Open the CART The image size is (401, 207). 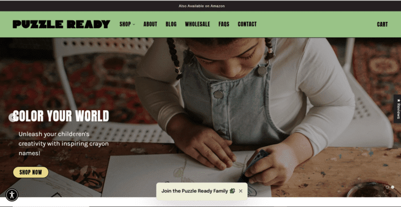coord(382,25)
